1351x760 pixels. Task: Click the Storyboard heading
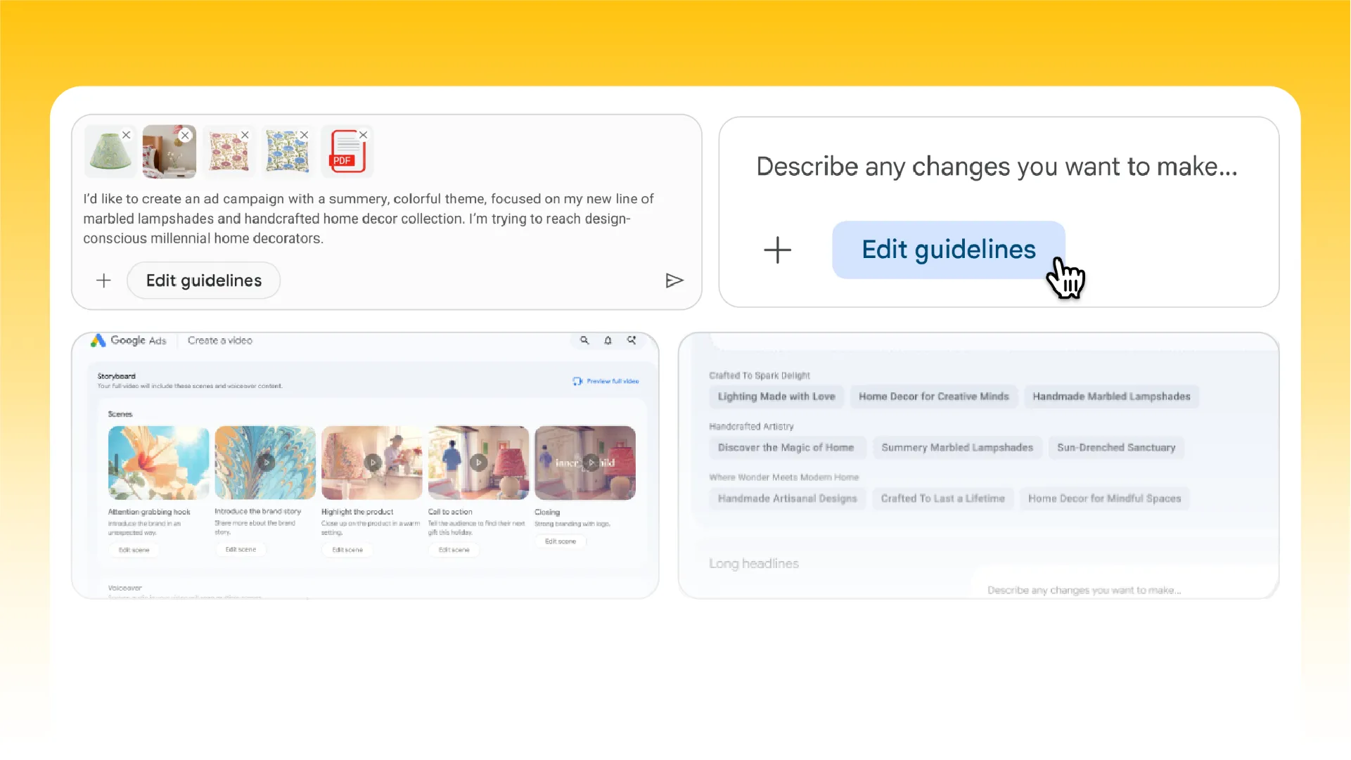tap(117, 376)
